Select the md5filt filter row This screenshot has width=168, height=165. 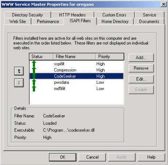(77, 89)
